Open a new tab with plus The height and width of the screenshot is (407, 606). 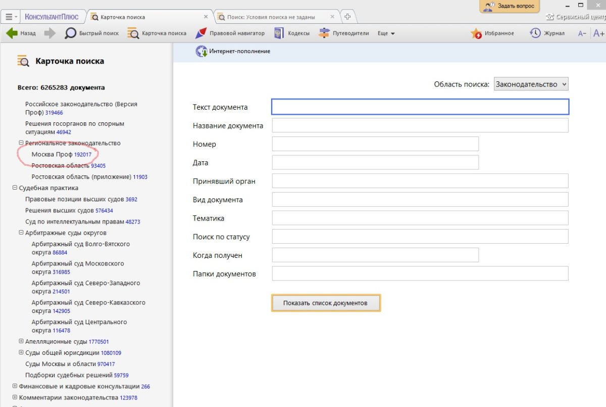(x=347, y=17)
